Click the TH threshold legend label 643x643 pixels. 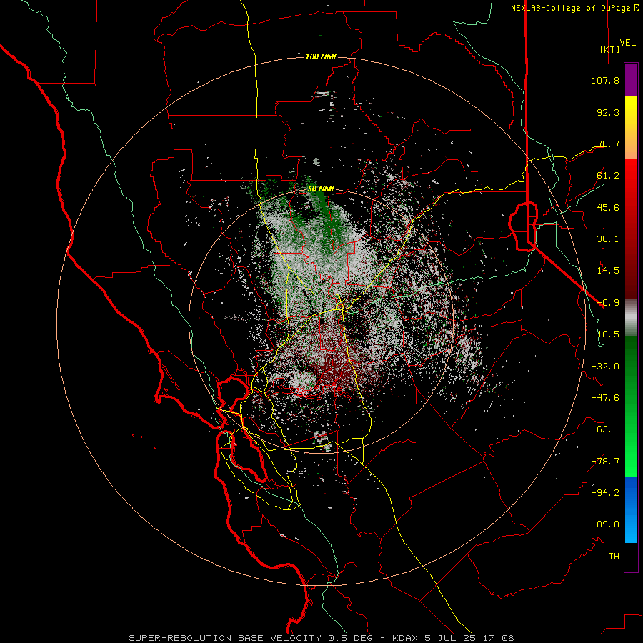614,557
